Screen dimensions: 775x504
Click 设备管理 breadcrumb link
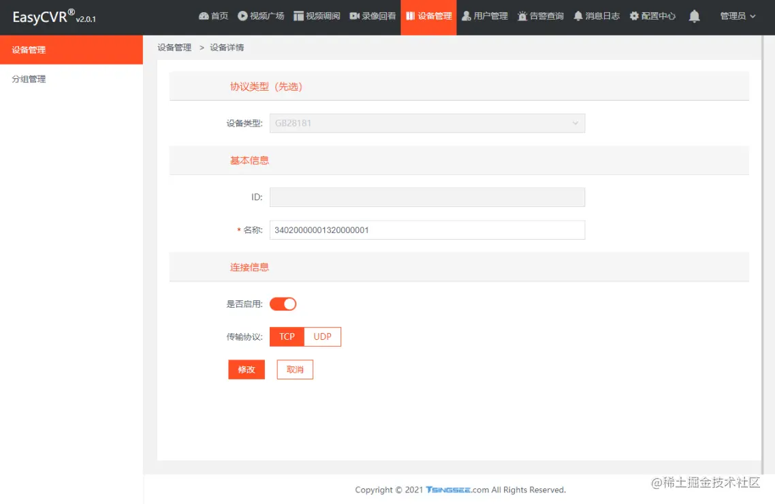pos(174,48)
